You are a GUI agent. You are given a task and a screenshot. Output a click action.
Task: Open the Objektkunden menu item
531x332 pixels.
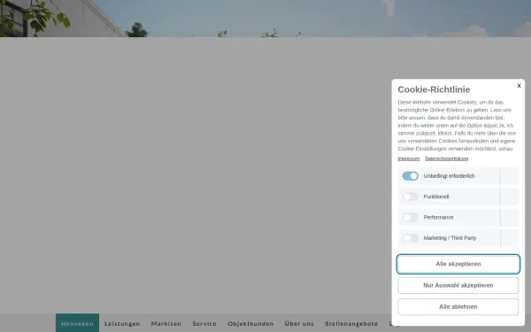coord(250,323)
